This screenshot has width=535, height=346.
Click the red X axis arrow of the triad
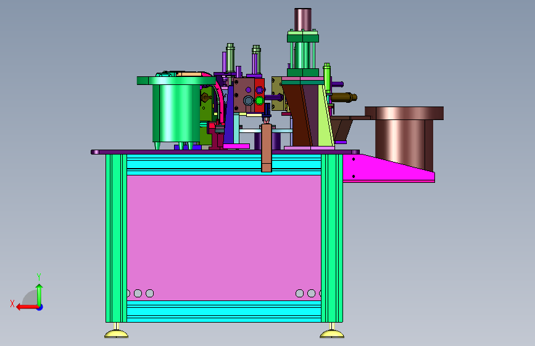(27, 307)
